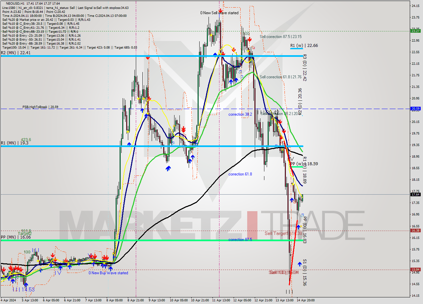Viewport: 423px width, 304px height.
Task: Click 'Sell correction 87.5 | 23.15' label
Action: pos(281,37)
